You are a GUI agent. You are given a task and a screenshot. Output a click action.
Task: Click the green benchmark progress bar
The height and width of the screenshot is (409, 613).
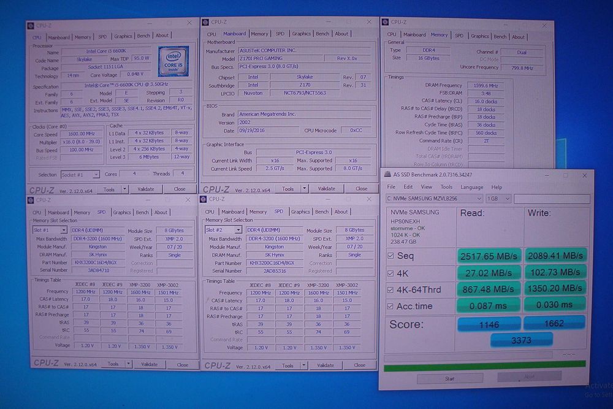click(x=485, y=365)
